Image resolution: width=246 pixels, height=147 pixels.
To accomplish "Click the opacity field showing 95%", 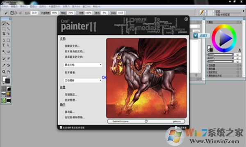I will coord(55,13).
